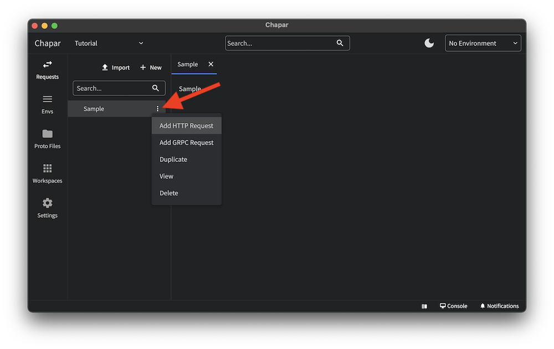The image size is (554, 349).
Task: Open the No Environment dropdown
Action: tap(483, 43)
